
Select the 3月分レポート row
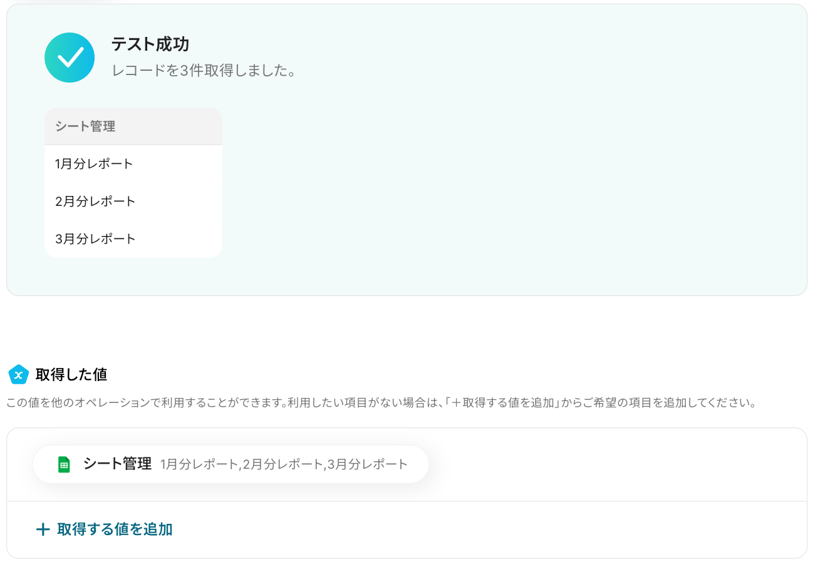(133, 239)
